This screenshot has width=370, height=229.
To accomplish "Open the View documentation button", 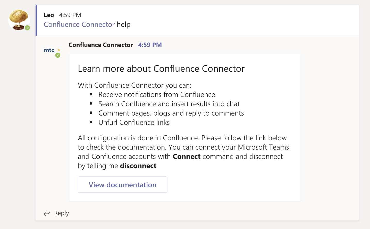I will [x=122, y=185].
